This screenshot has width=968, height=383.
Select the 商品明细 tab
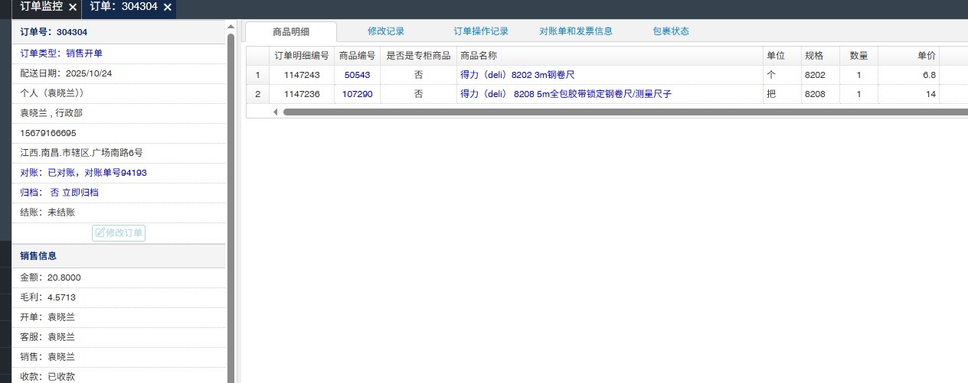coord(291,32)
